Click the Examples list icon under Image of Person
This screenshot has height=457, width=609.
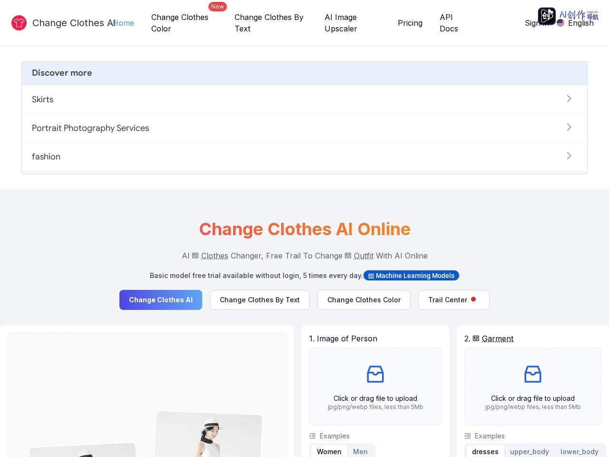313,436
